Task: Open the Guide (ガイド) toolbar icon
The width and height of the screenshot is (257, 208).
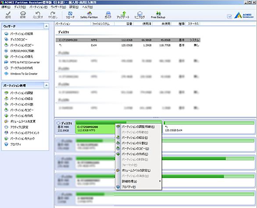Action: 108,14
